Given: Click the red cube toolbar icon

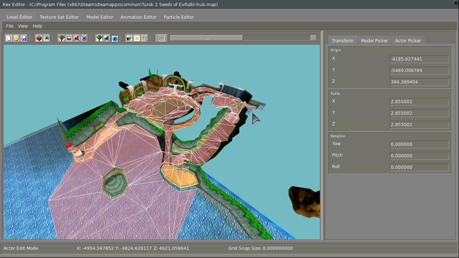Looking at the screenshot, I should (39, 38).
